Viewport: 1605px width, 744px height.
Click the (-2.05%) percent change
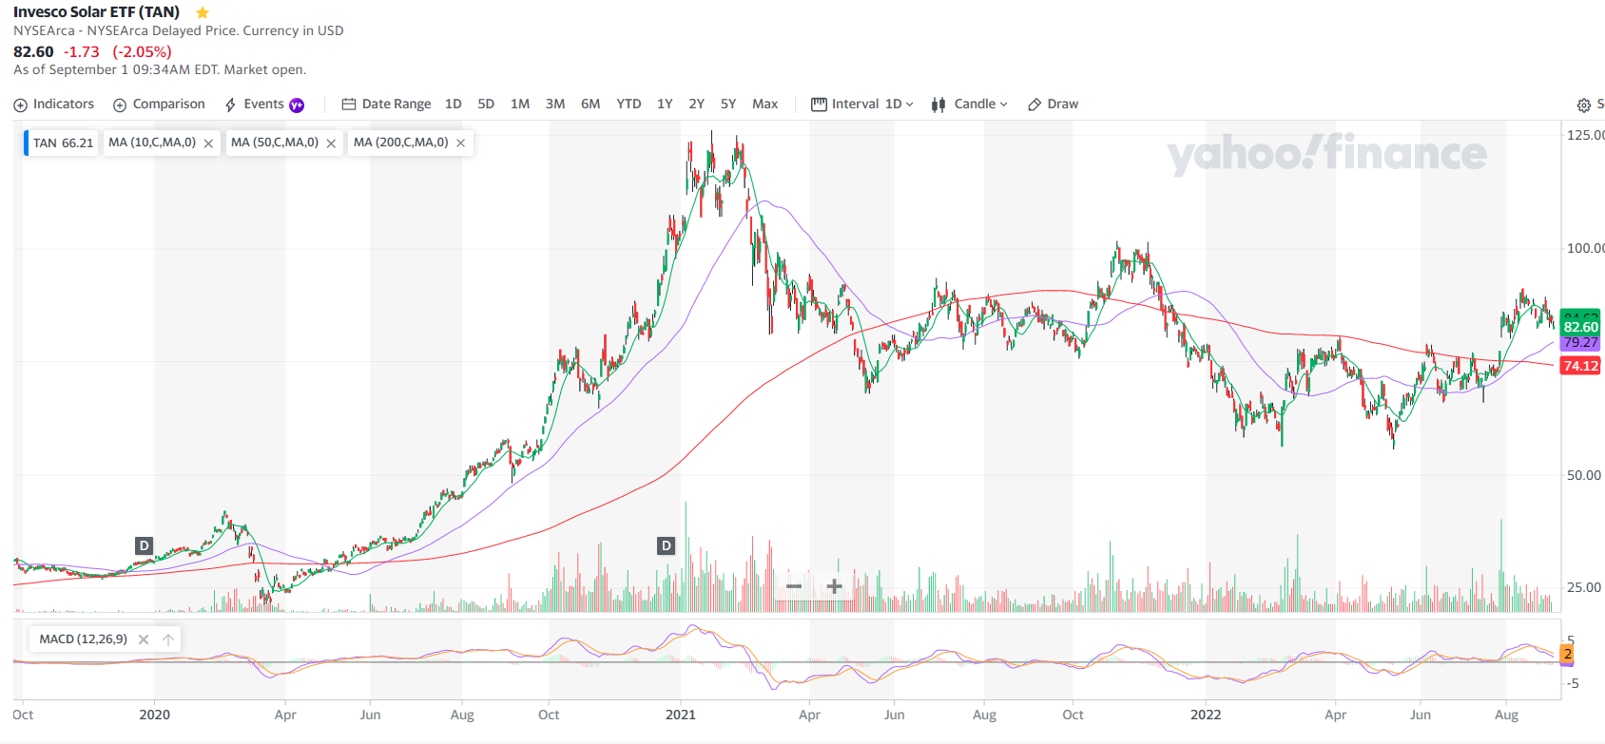pyautogui.click(x=142, y=51)
